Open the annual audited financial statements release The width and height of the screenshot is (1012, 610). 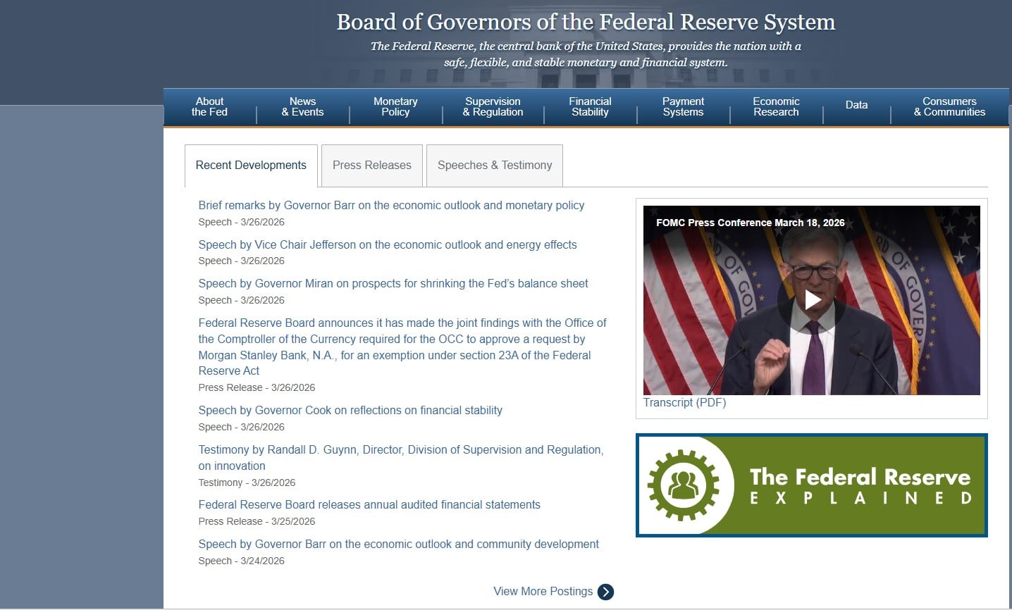pos(369,505)
